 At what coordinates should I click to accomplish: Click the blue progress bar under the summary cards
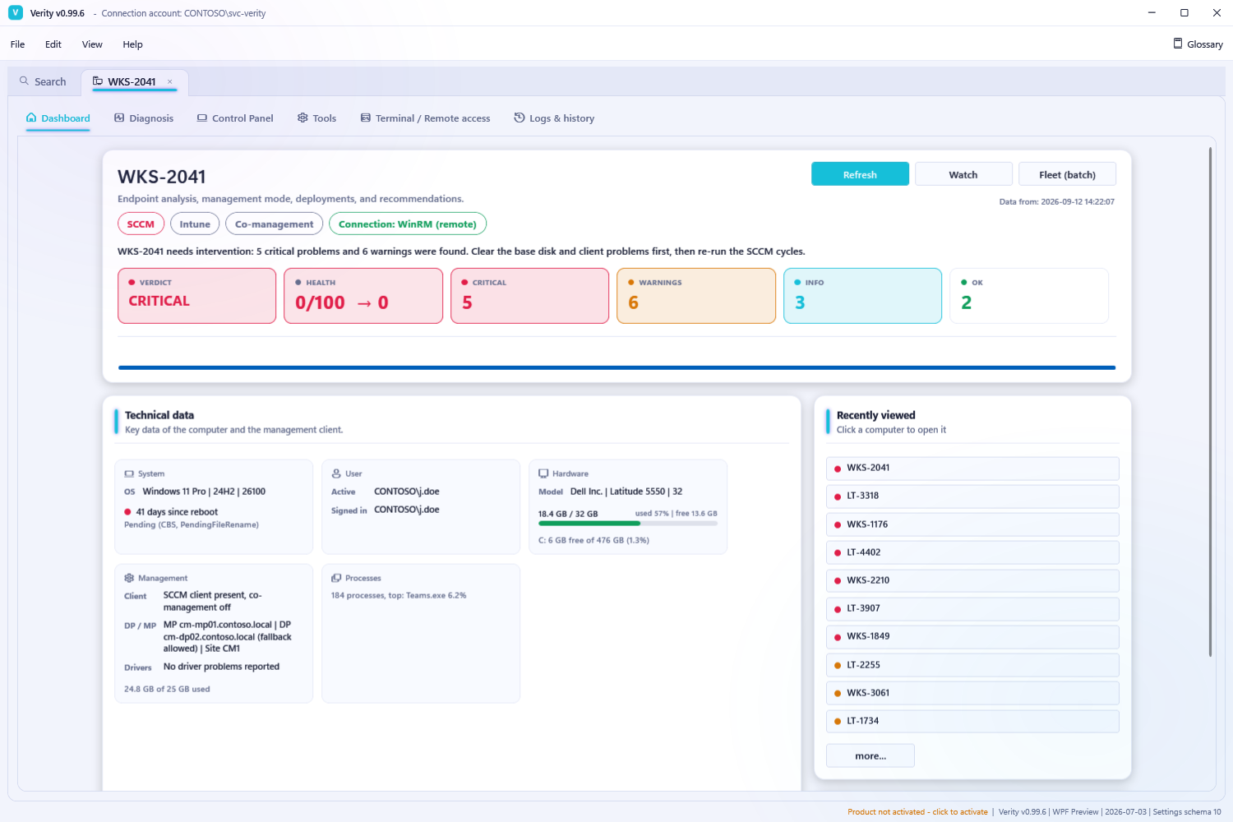click(x=616, y=367)
